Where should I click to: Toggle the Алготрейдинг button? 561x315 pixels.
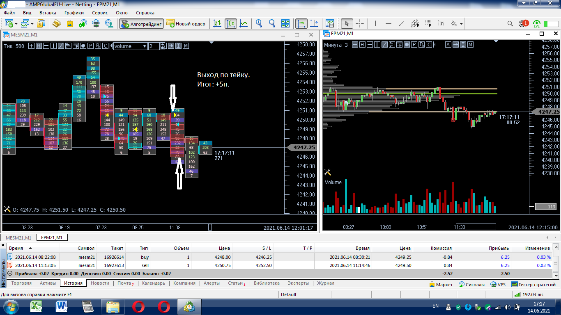tap(142, 24)
